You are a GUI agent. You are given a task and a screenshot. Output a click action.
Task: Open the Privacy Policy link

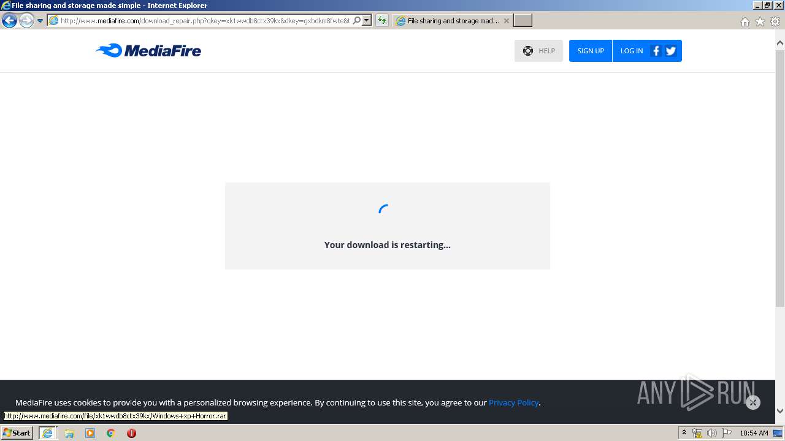[x=513, y=402]
